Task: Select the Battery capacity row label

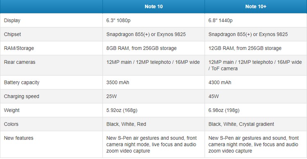Action: [x=22, y=82]
